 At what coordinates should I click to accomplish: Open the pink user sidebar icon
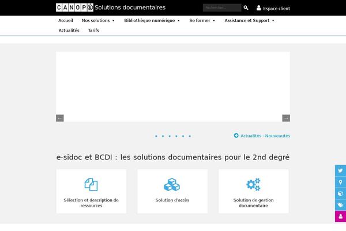tap(340, 217)
